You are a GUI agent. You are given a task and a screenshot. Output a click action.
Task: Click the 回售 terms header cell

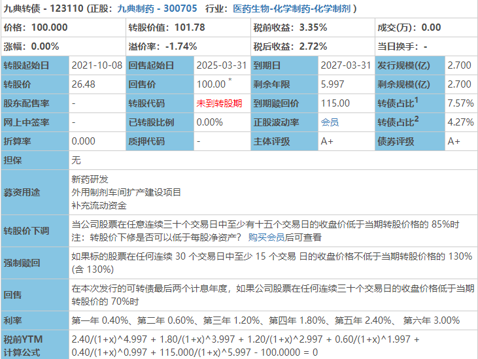pos(35,295)
